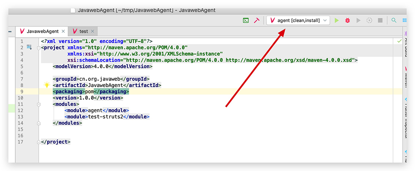
Task: Click the Maven gutter icon on line 2
Action: (29, 48)
